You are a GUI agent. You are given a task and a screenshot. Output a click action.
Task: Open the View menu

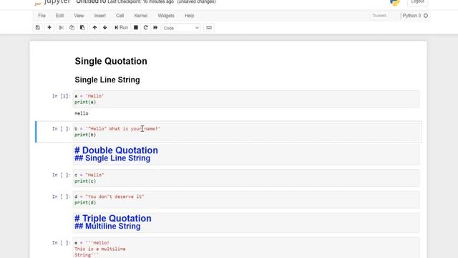coord(79,16)
